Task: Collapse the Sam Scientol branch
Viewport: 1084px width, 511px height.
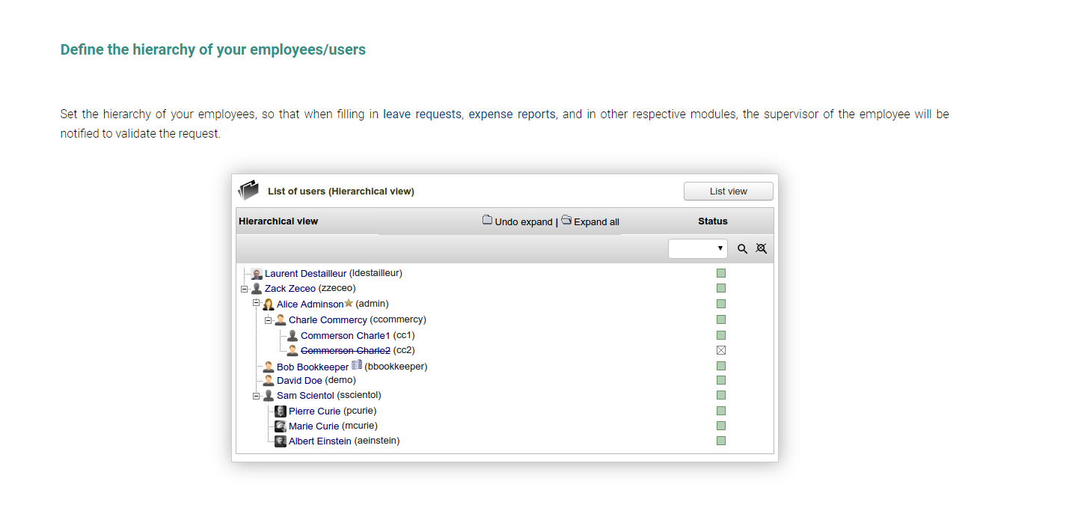Action: 256,396
